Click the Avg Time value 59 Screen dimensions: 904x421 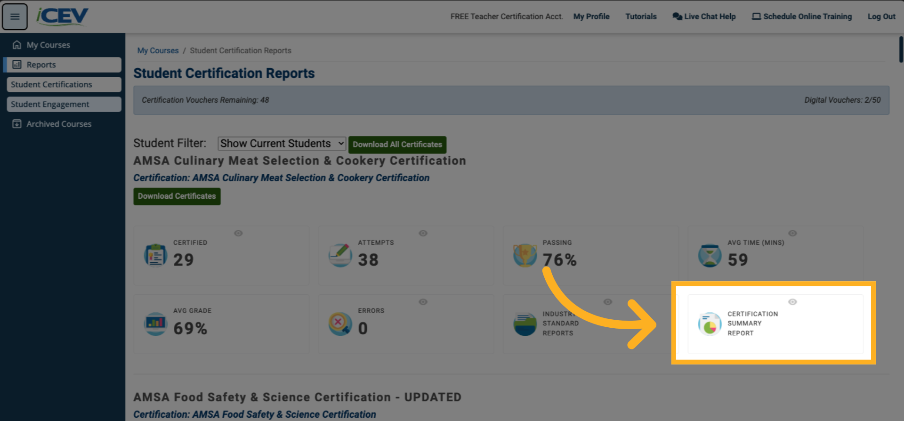(738, 260)
